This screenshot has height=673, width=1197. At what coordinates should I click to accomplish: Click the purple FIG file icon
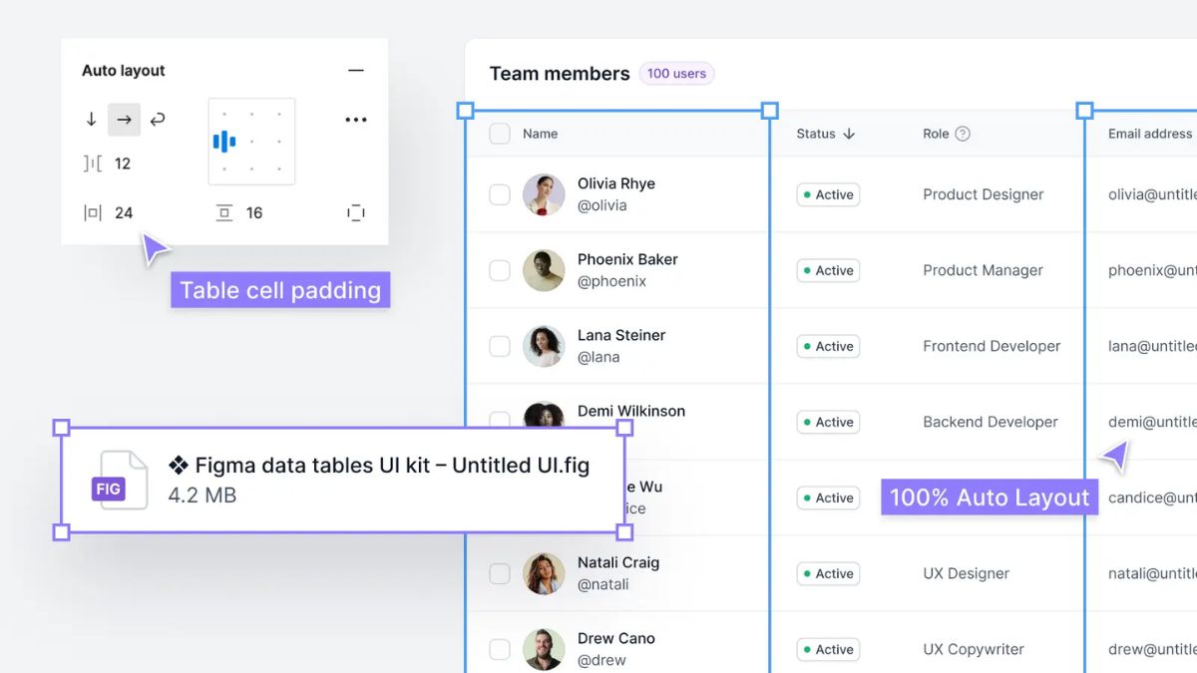[110, 488]
